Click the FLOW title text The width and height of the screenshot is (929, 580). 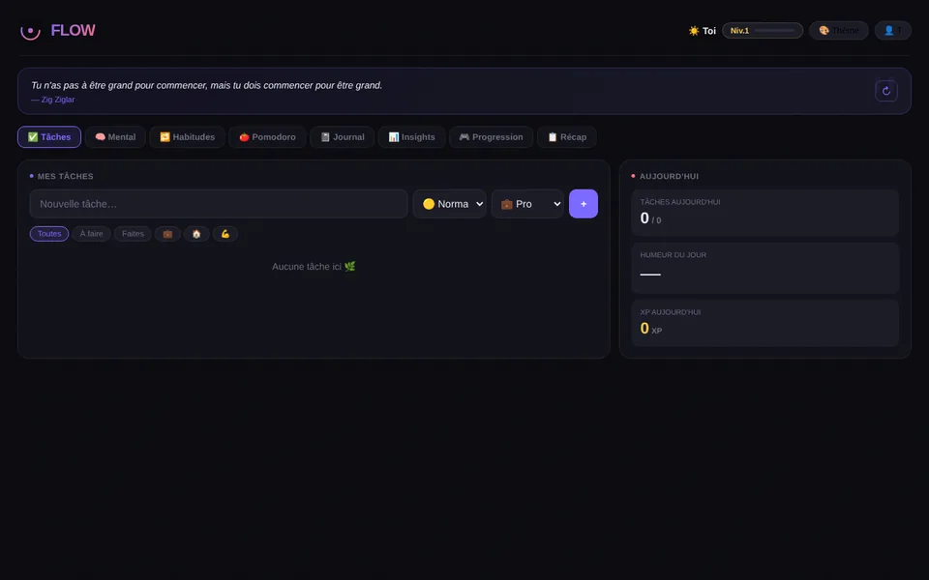coord(73,30)
